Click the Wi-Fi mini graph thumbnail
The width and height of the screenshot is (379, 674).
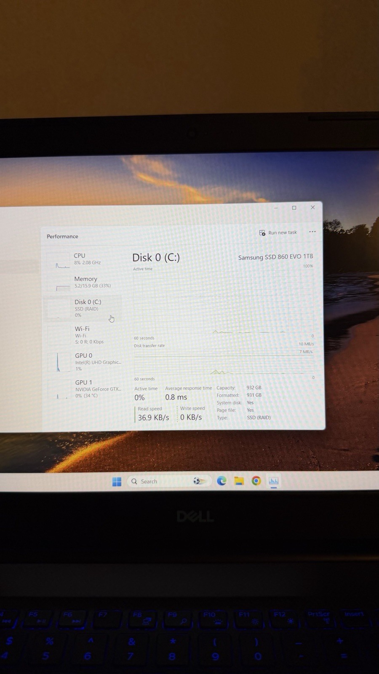coord(59,335)
